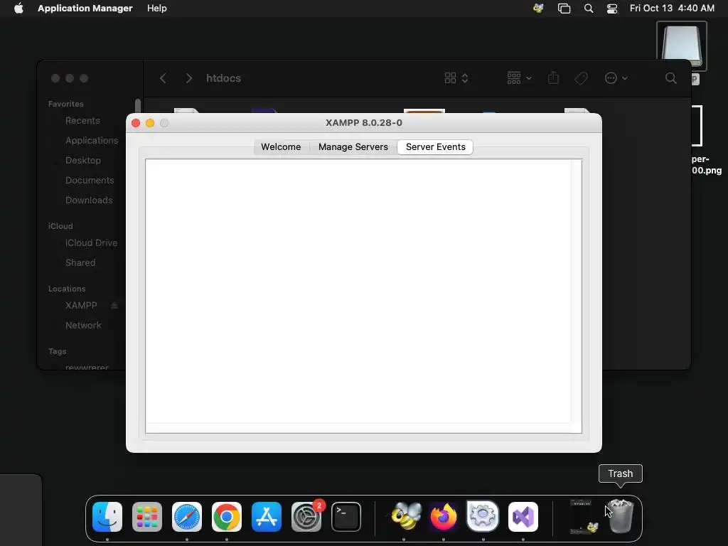Go back in the Finder htdocs window

click(163, 78)
